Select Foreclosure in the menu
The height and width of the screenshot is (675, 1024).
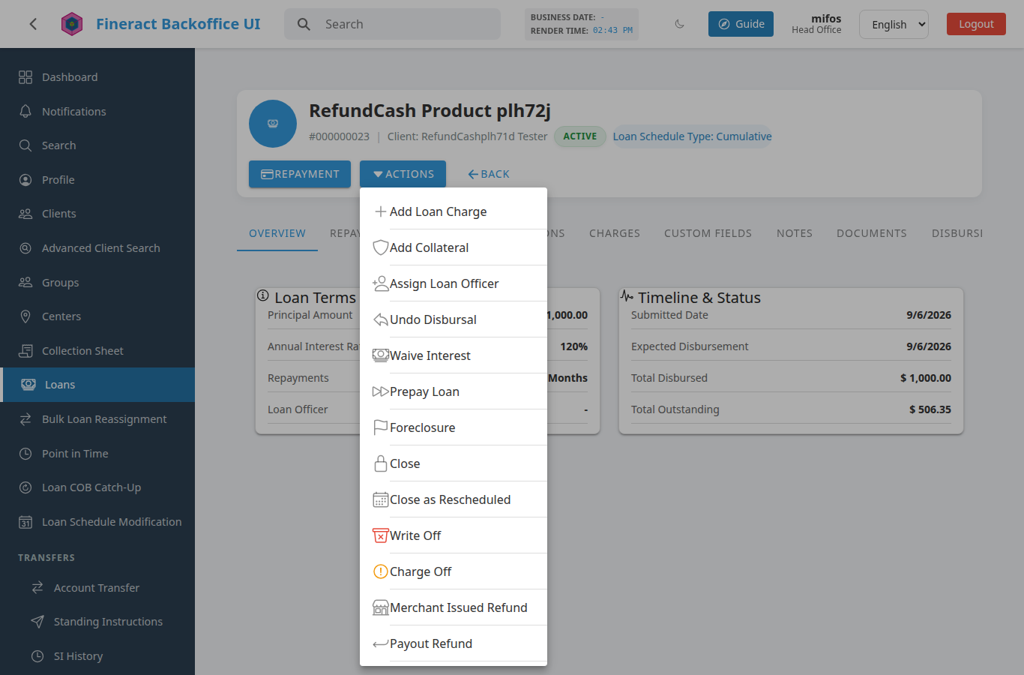(454, 427)
